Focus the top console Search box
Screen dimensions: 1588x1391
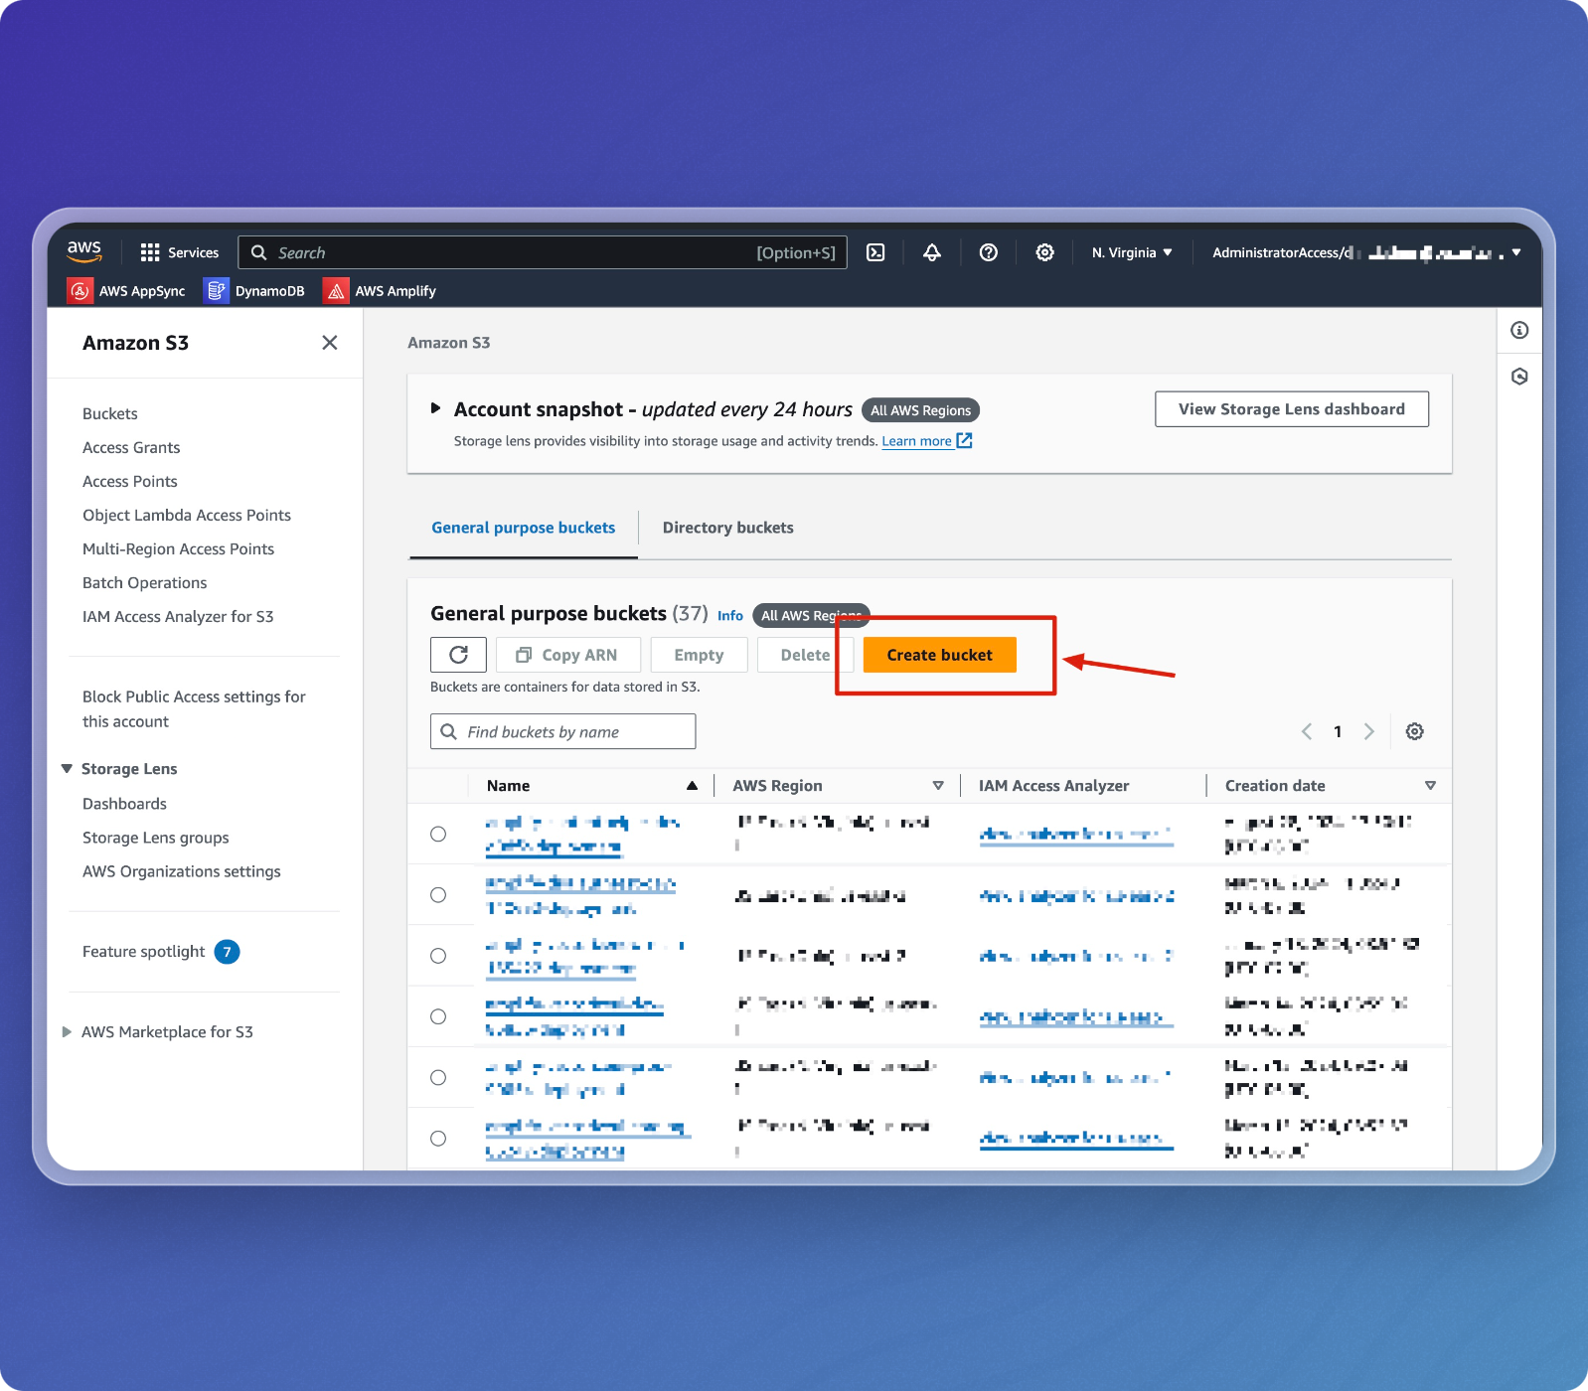click(x=543, y=252)
